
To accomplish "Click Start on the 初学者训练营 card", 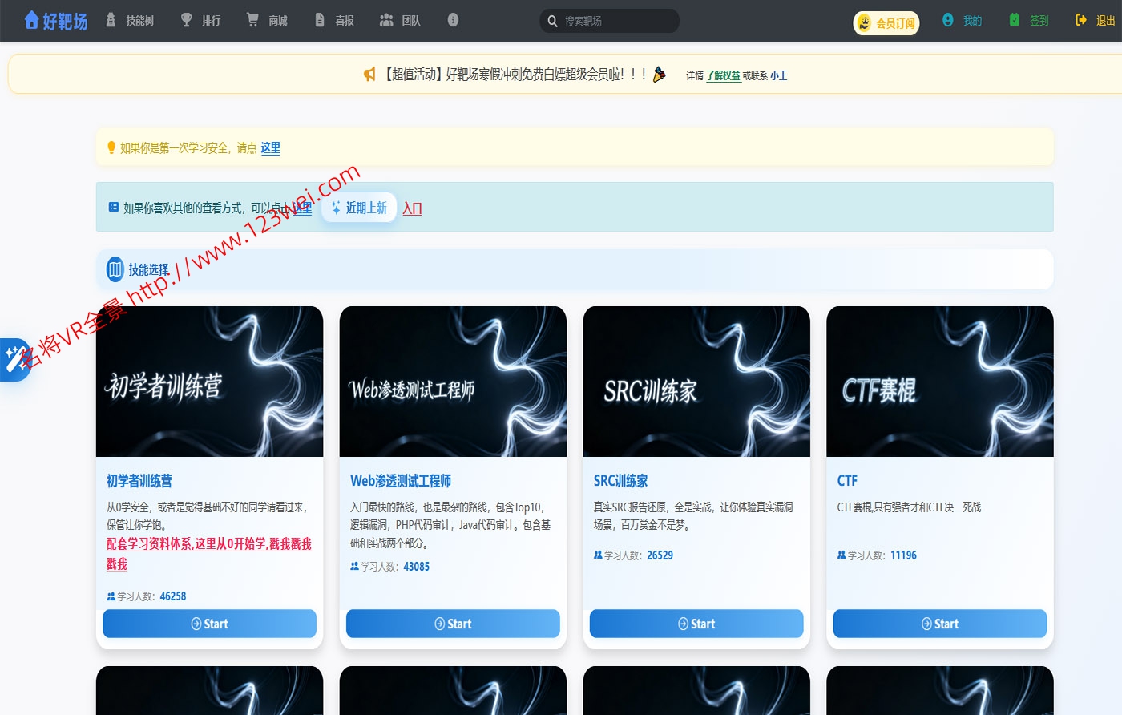I will [209, 624].
